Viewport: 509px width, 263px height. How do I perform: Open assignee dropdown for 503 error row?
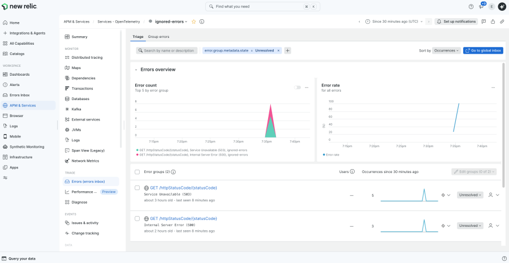coord(494,195)
